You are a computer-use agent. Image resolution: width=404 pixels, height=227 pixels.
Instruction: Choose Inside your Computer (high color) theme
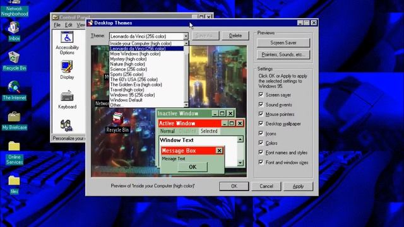[x=146, y=44]
